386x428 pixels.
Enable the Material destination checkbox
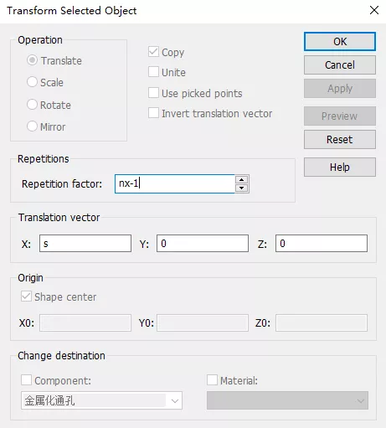212,380
